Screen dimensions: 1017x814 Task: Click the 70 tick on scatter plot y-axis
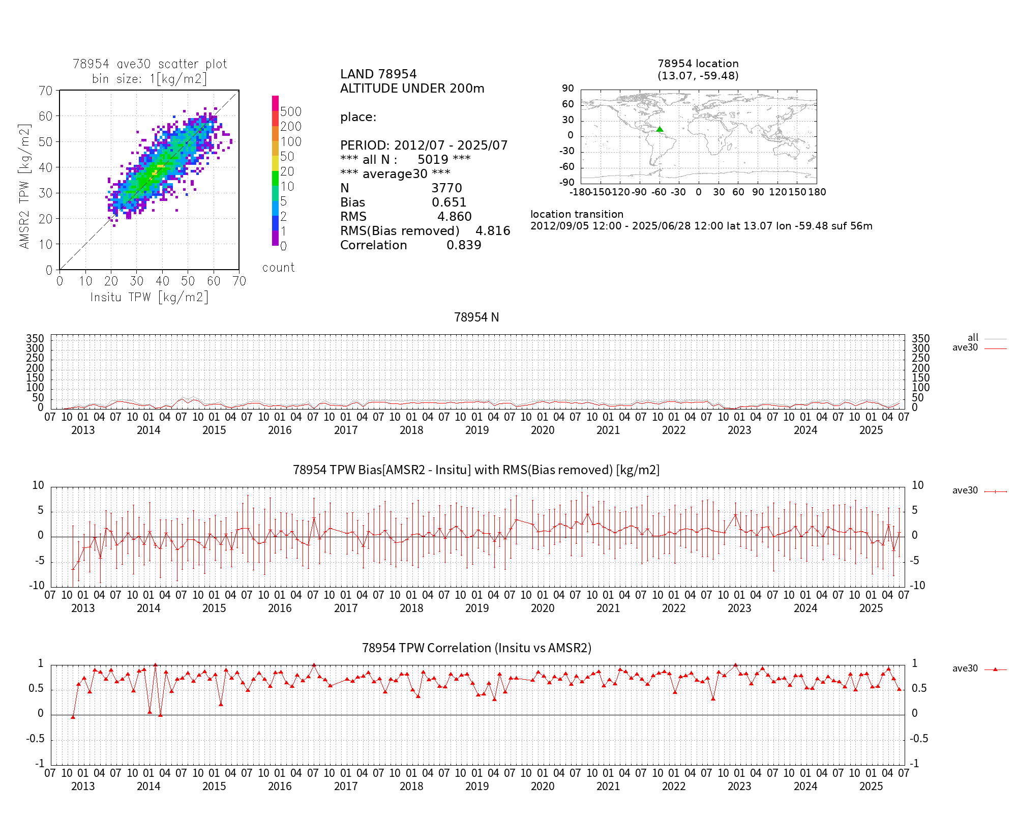tap(46, 91)
